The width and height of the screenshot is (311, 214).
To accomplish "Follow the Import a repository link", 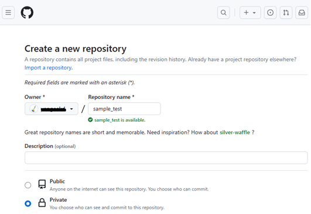I will (x=49, y=68).
